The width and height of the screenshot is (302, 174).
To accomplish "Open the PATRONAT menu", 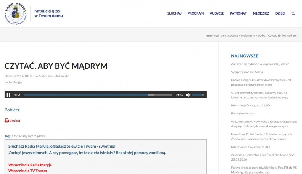I will 238,13.
